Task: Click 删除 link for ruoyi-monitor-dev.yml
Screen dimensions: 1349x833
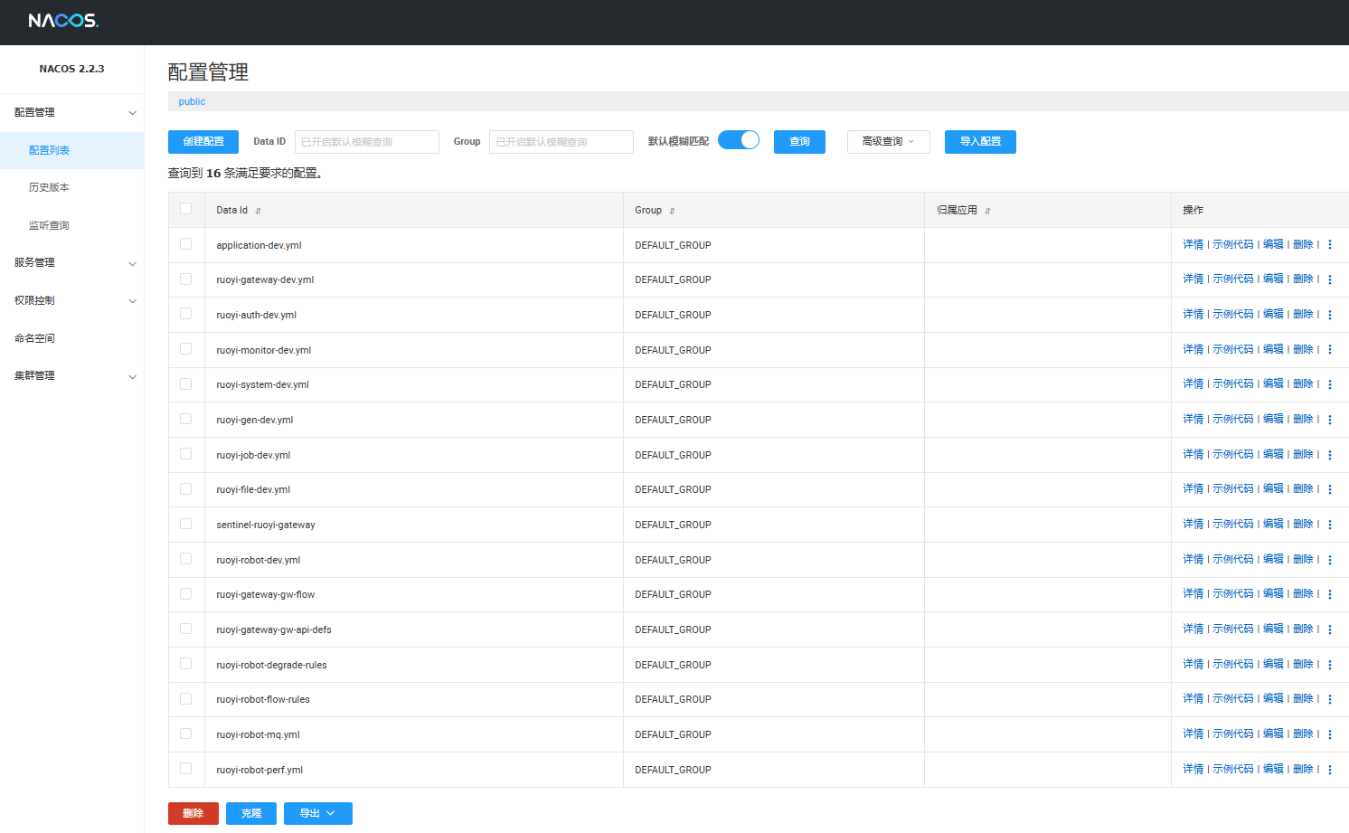Action: pos(1303,349)
